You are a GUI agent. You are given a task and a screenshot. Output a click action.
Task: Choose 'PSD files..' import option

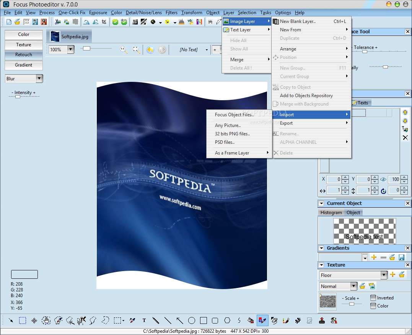239,142
